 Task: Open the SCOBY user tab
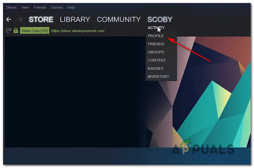(160, 19)
